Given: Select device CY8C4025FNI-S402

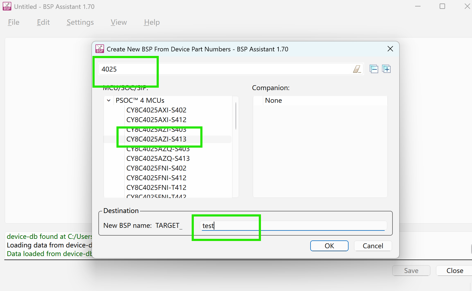Looking at the screenshot, I should pyautogui.click(x=156, y=168).
